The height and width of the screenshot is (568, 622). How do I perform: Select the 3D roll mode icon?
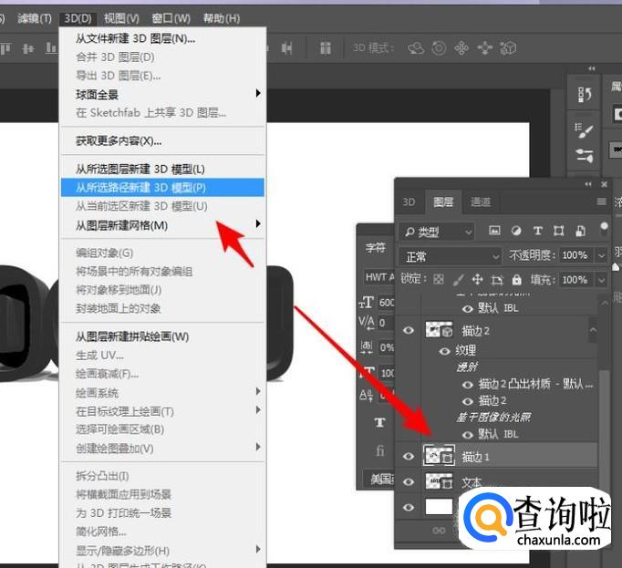click(x=439, y=48)
